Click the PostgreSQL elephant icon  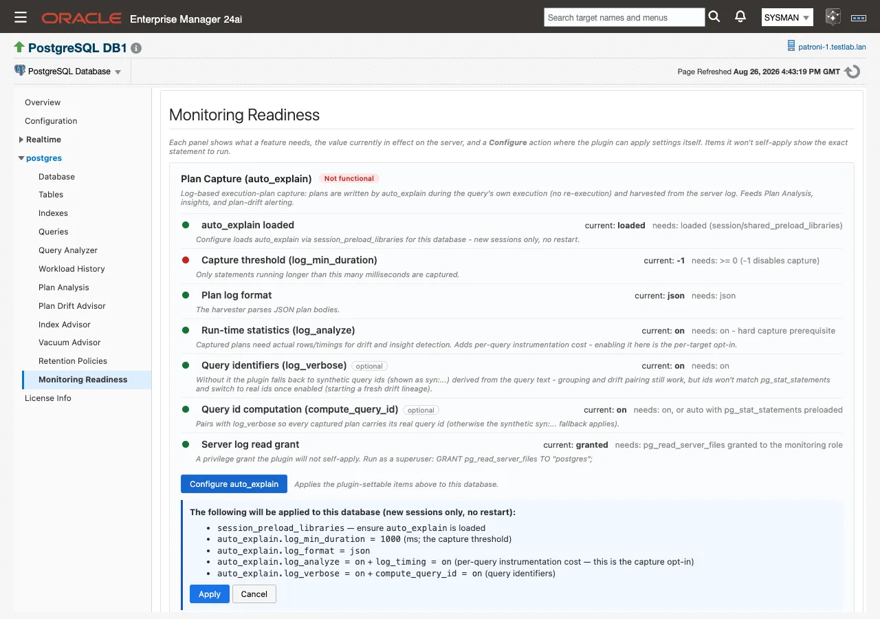tap(20, 71)
